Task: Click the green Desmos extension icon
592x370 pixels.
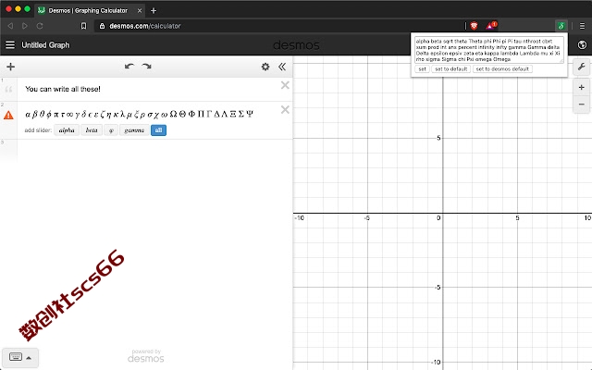Action: click(561, 26)
